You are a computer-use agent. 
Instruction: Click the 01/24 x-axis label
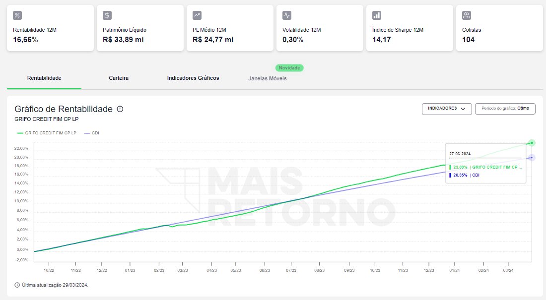click(454, 270)
